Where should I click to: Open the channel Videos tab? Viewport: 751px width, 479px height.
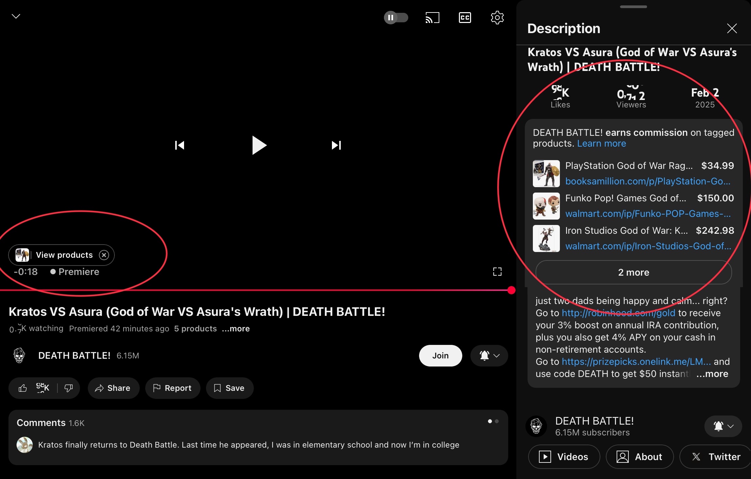564,457
